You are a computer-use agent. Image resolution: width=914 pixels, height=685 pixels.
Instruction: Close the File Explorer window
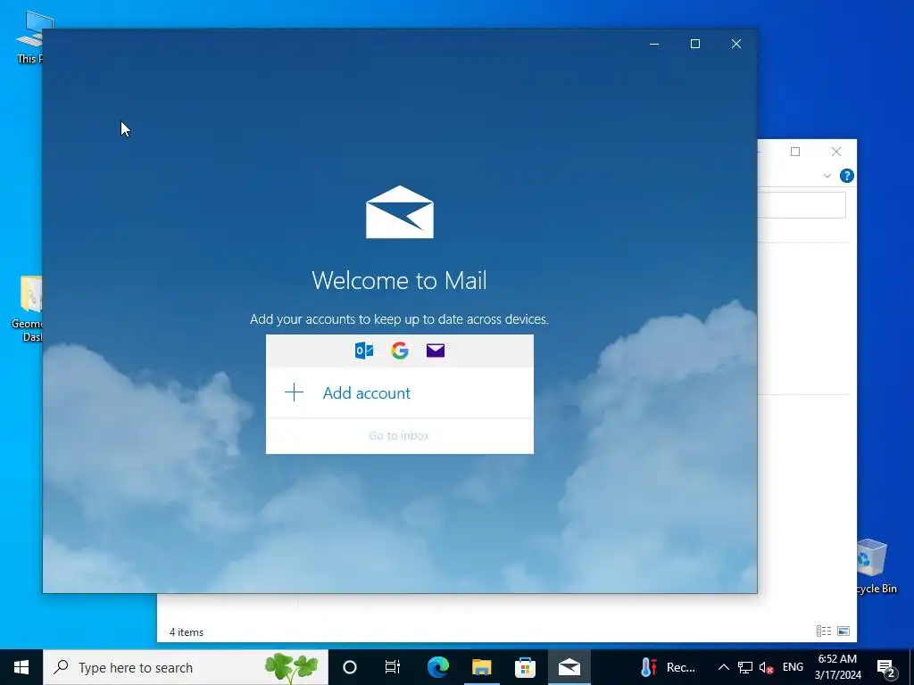point(836,152)
